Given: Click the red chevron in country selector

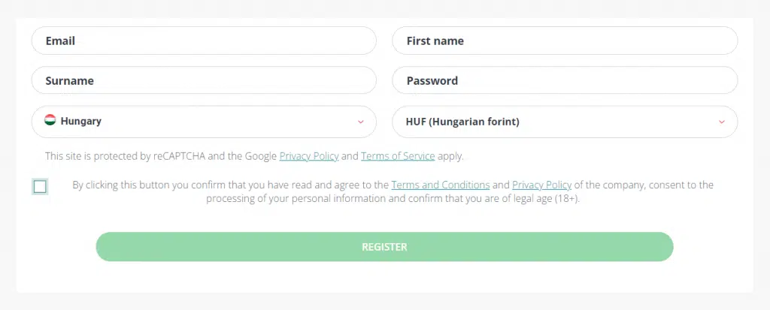Looking at the screenshot, I should coord(360,122).
